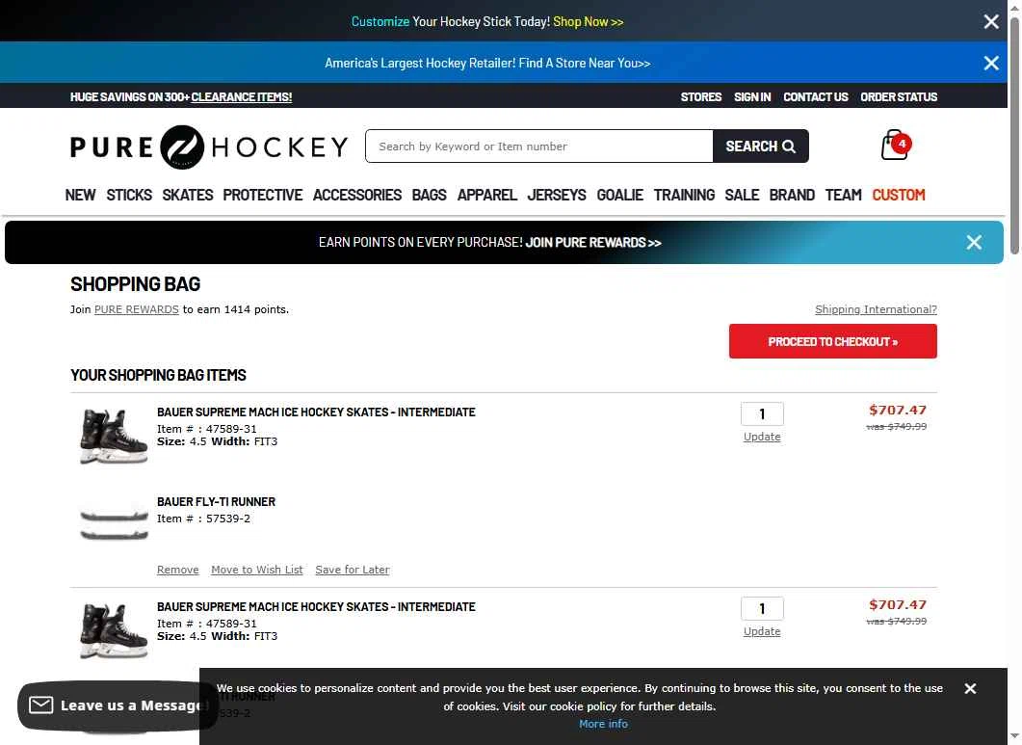Screen dimensions: 1022x745
Task: Click PROCEED TO CHECKOUT button
Action: tap(832, 341)
